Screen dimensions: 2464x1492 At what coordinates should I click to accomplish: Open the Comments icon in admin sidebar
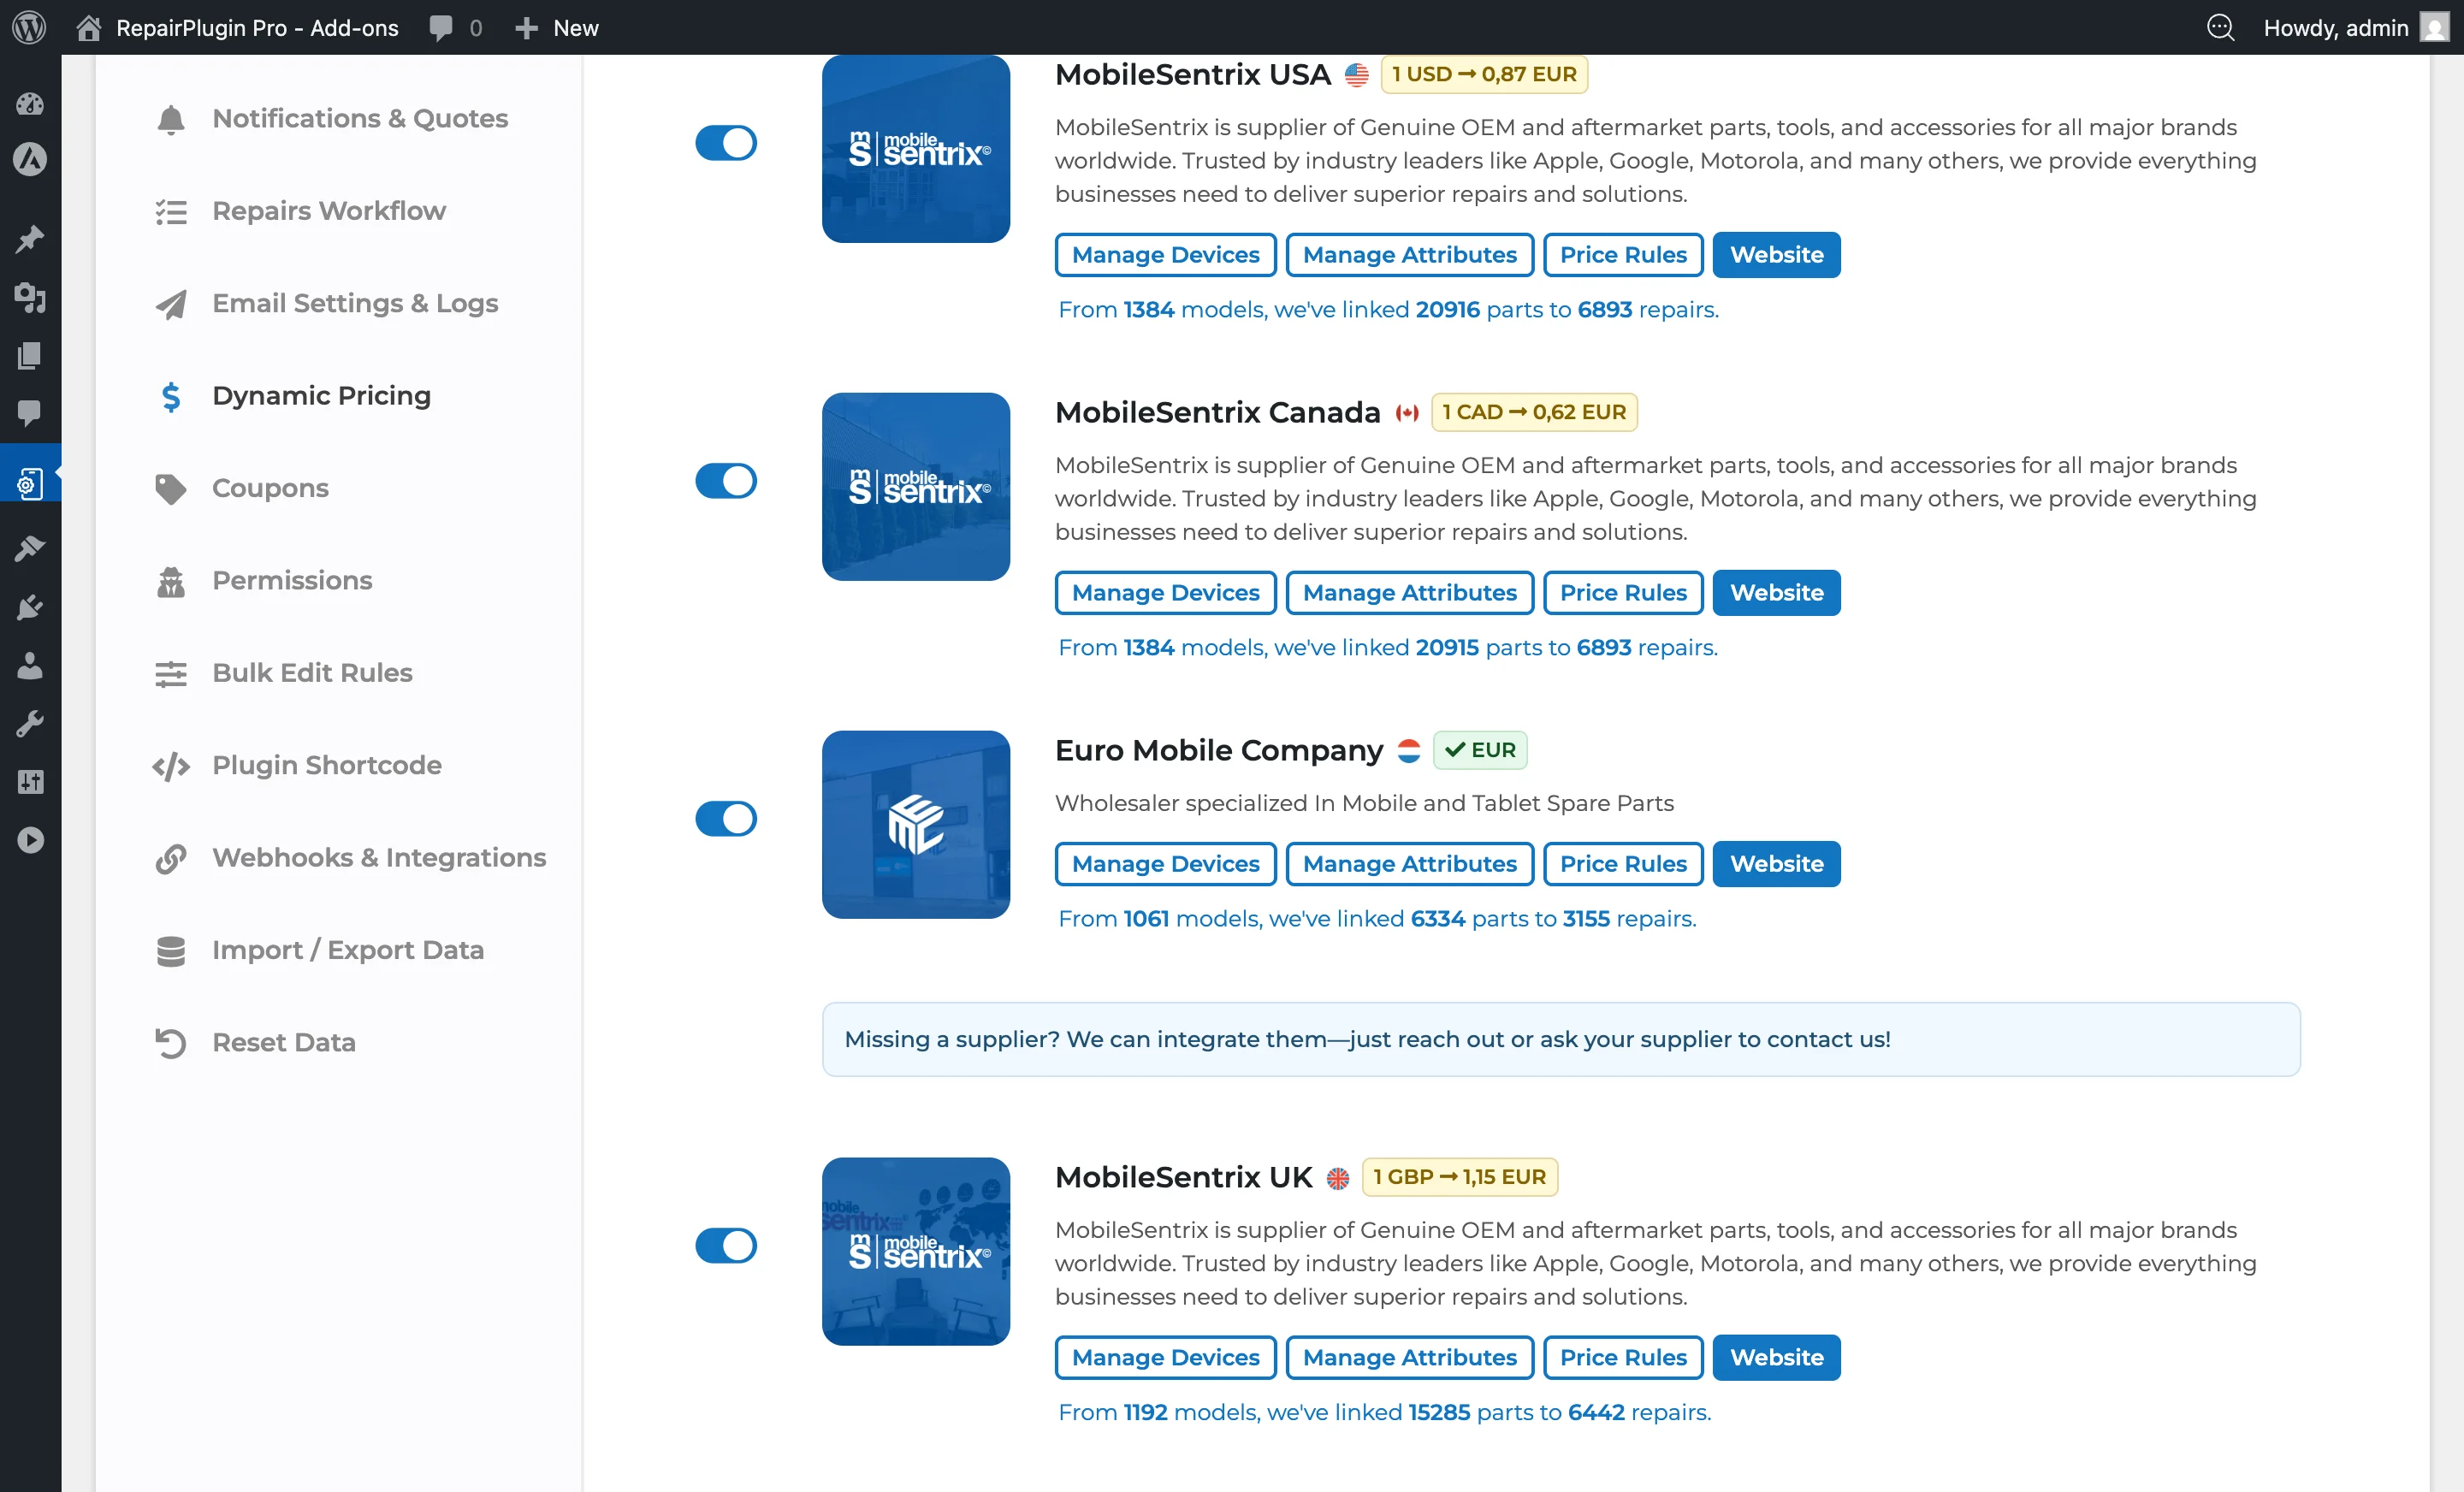click(x=30, y=412)
